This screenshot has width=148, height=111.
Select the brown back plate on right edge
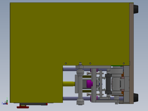click(x=131, y=53)
